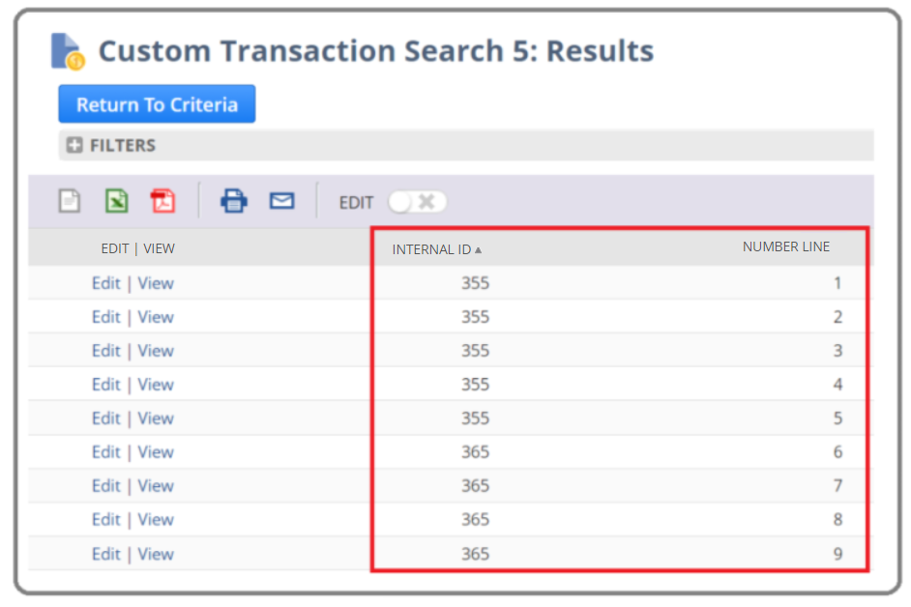Click the Custom Transaction Search 5: Results title
This screenshot has width=911, height=607.
tap(376, 51)
